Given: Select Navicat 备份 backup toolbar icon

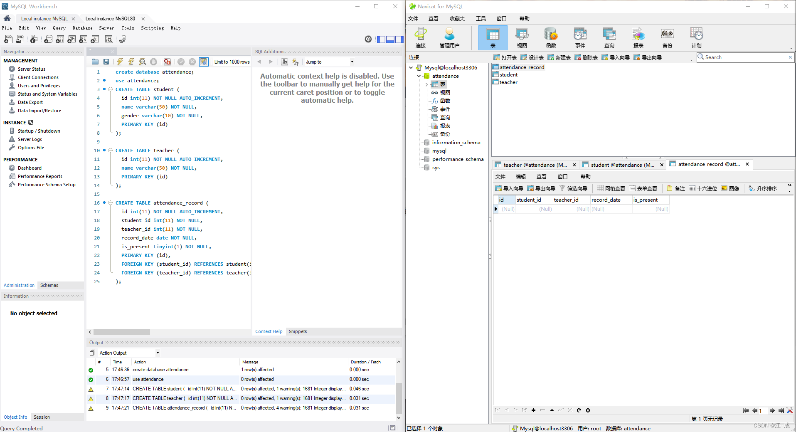Looking at the screenshot, I should [x=668, y=37].
